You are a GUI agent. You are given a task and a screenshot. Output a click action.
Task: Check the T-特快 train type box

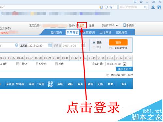pos(18,64)
